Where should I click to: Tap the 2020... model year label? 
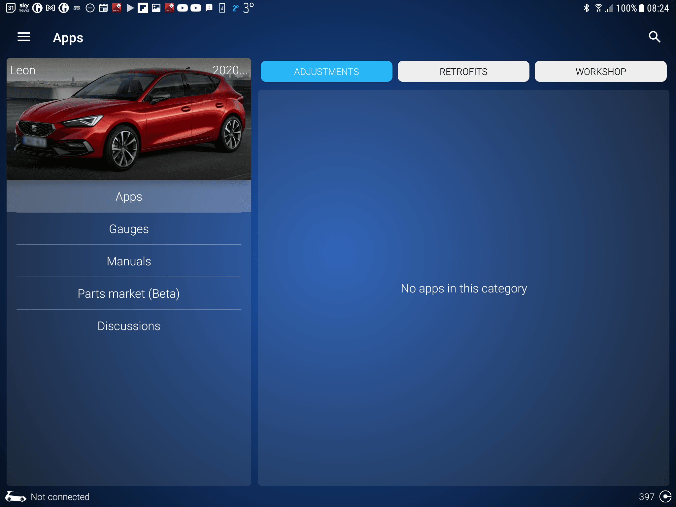[x=230, y=70]
